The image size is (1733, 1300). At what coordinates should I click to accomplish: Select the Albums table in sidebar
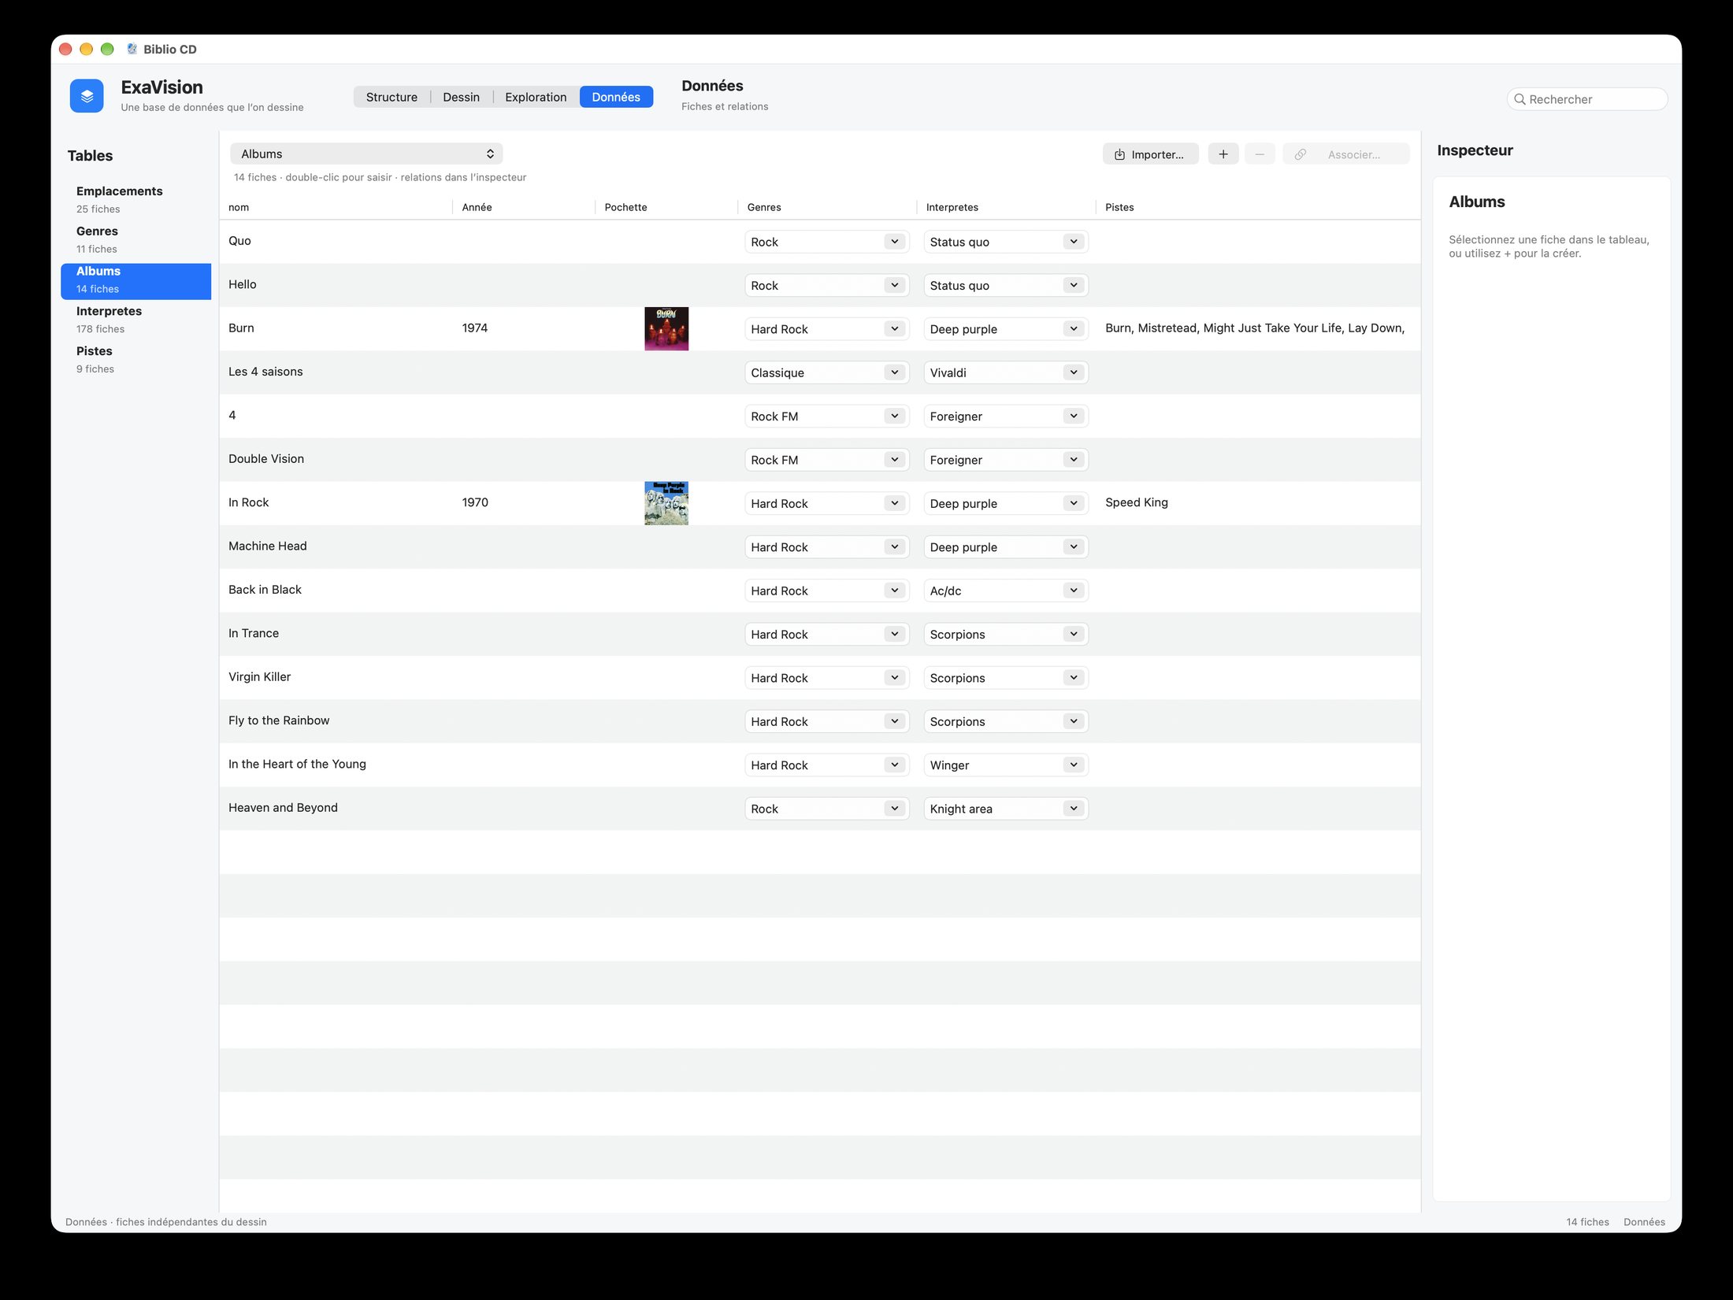coord(135,280)
